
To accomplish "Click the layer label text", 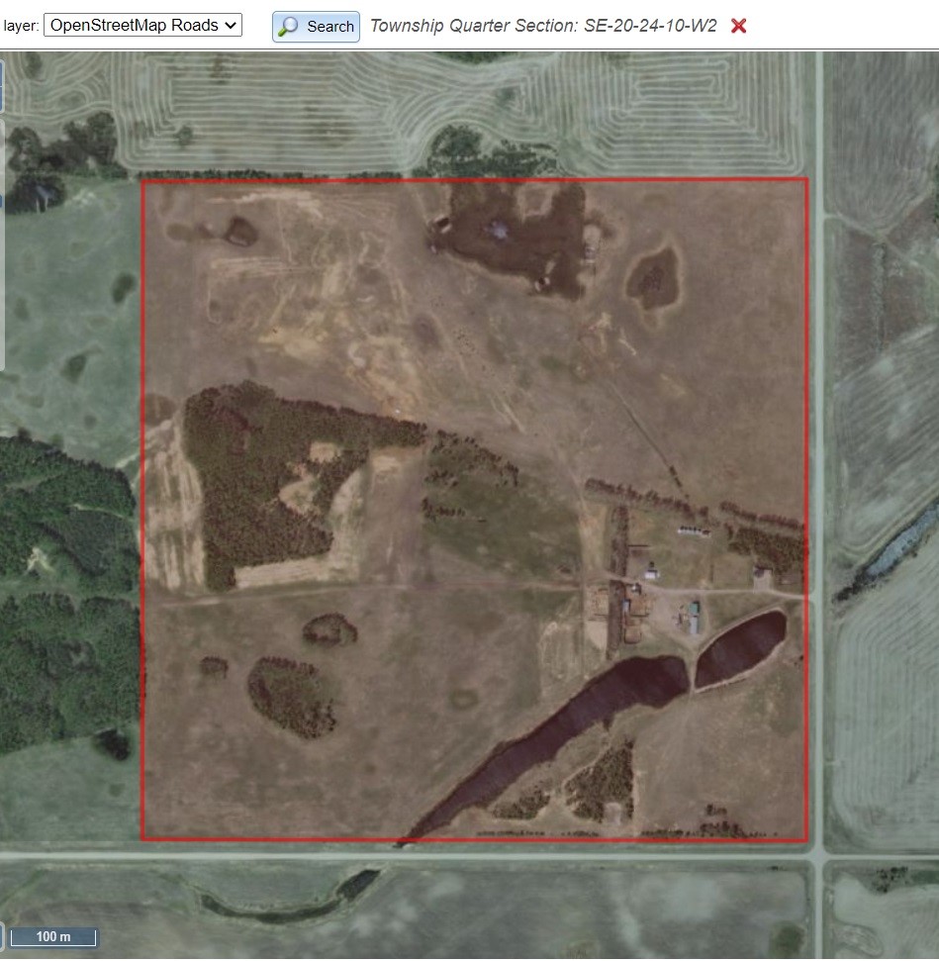I will coord(21,26).
